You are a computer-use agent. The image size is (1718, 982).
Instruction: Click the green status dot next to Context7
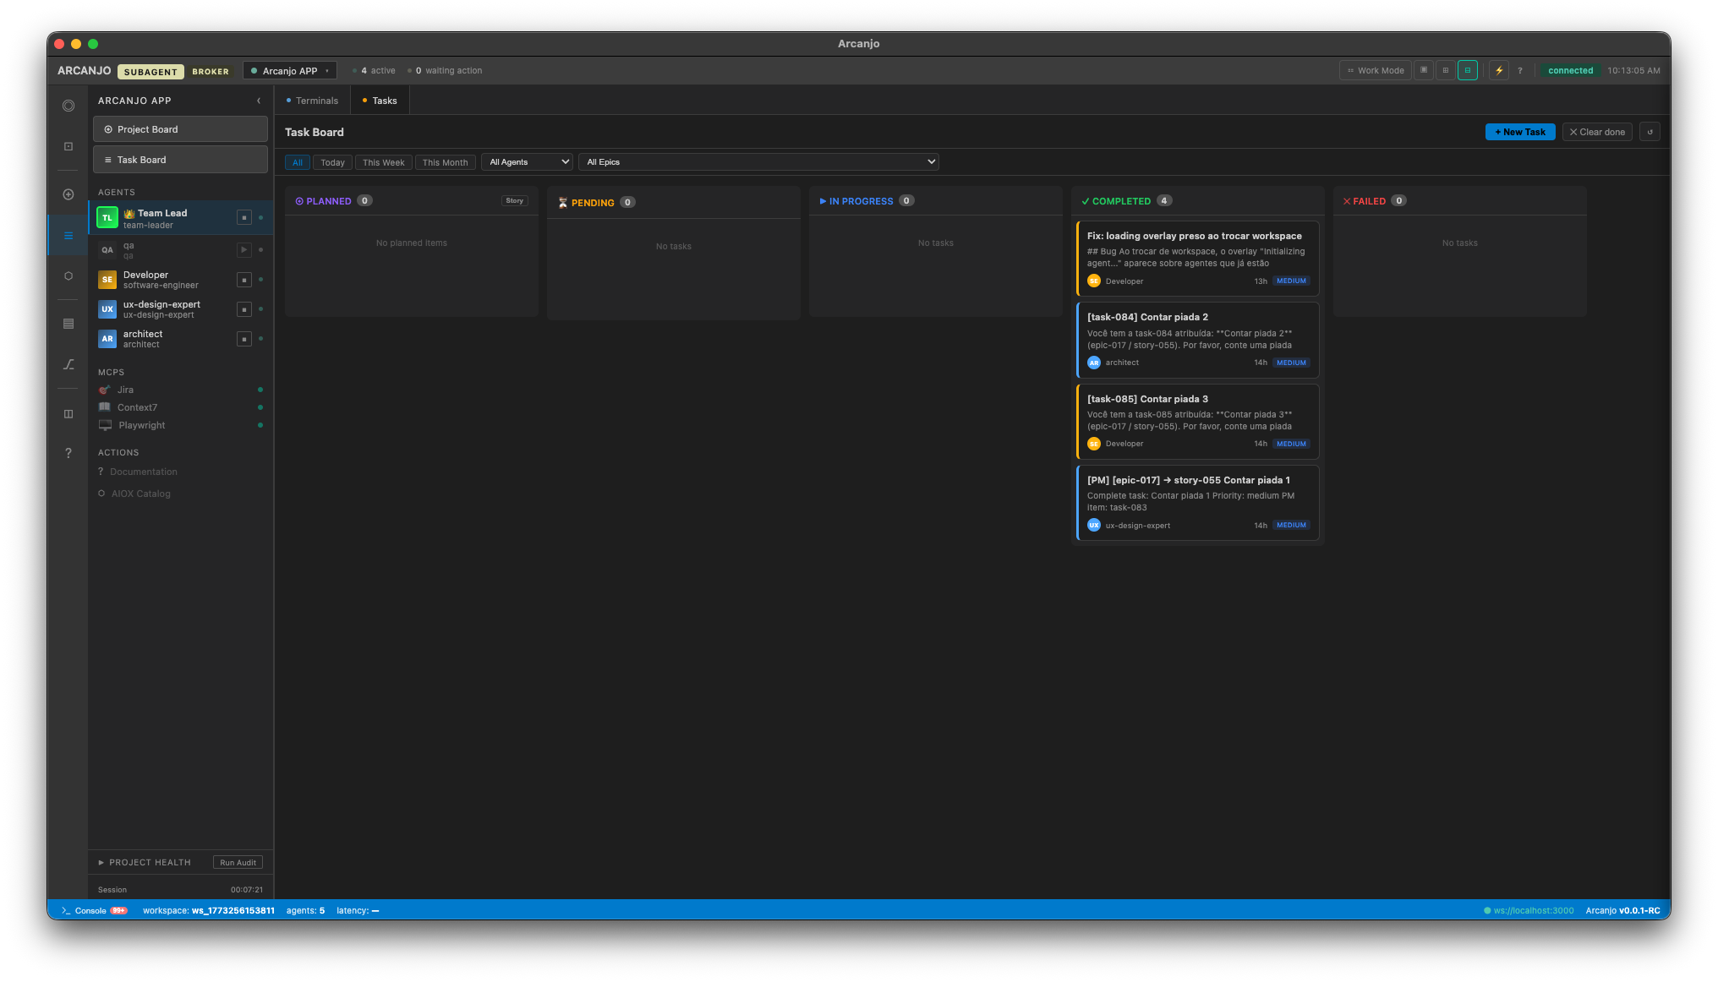[259, 407]
